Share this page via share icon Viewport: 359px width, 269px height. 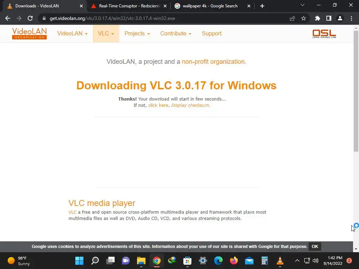[292, 18]
